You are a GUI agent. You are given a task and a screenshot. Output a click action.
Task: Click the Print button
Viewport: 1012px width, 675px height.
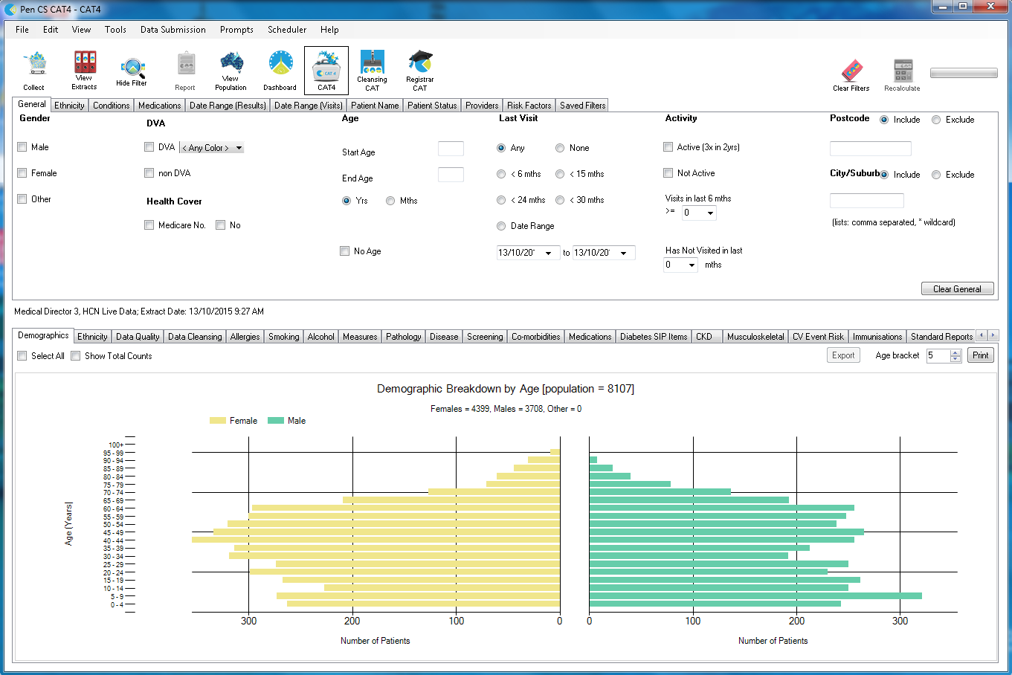981,355
